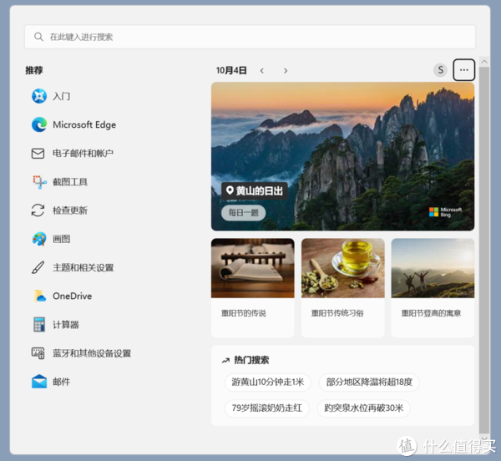Open the 邮件 Mail app icon
Viewport: 501px width, 461px height.
tap(39, 382)
